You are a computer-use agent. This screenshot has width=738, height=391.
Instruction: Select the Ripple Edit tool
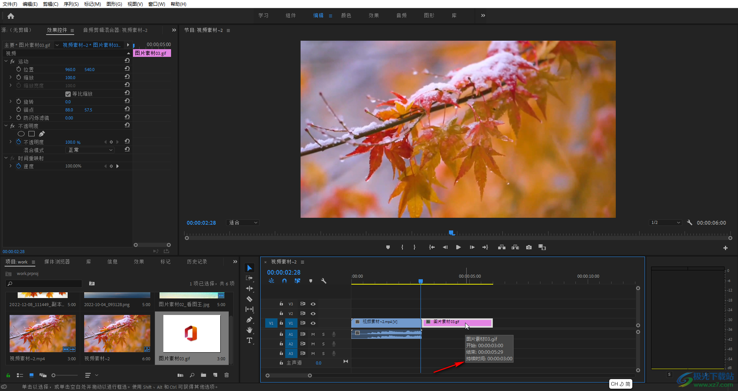[x=249, y=288]
